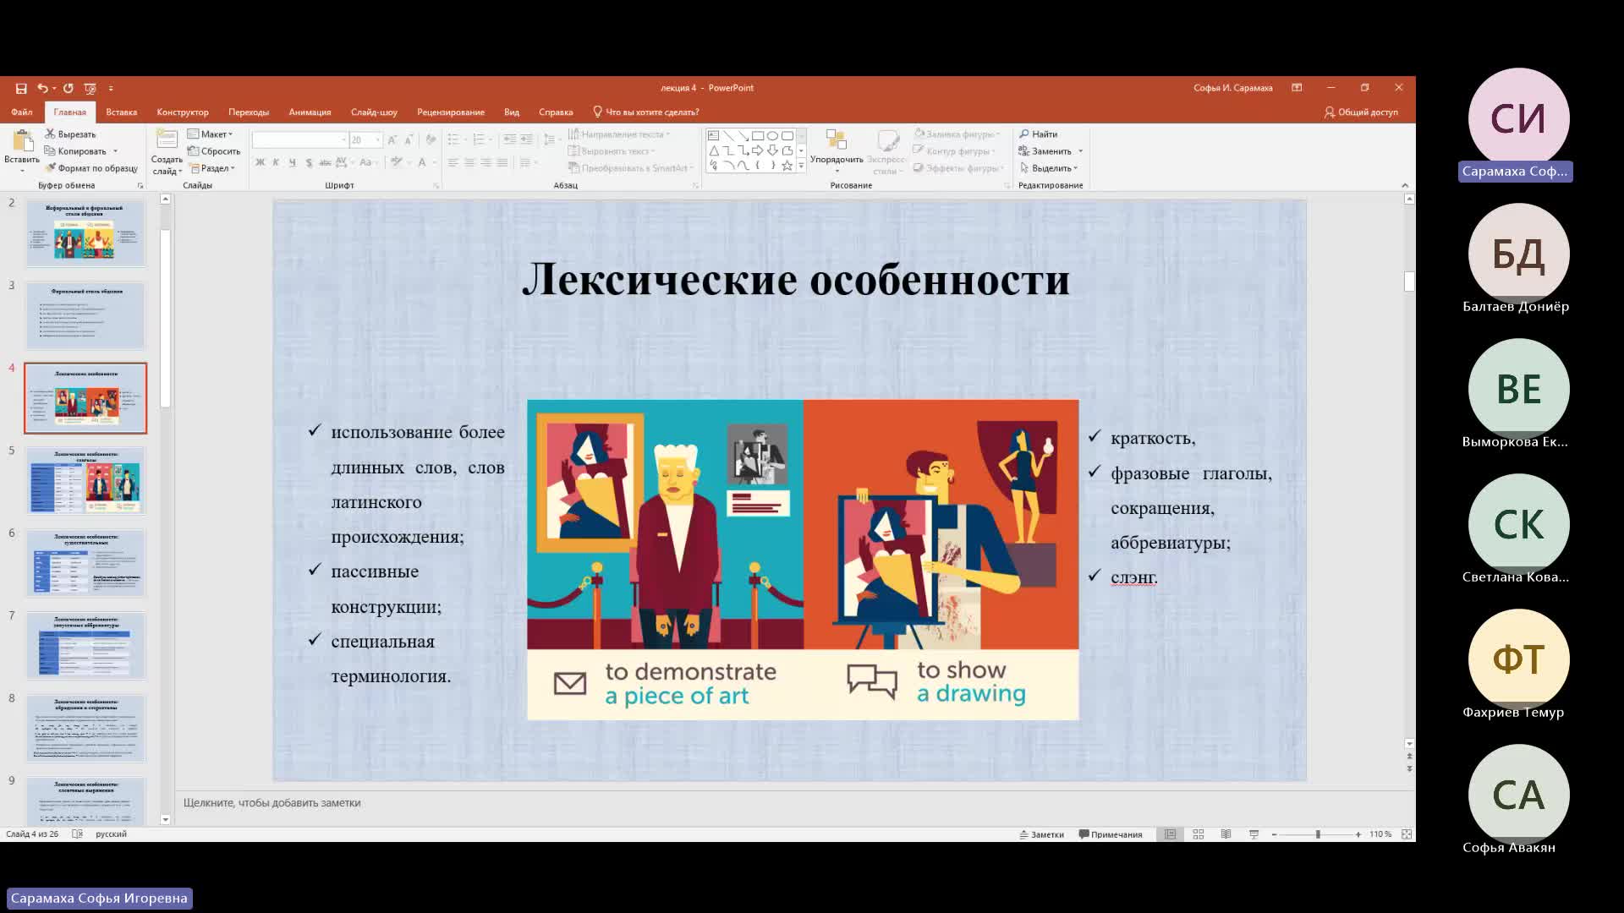Click Вырезать cut button
1624x913 pixels.
point(71,134)
